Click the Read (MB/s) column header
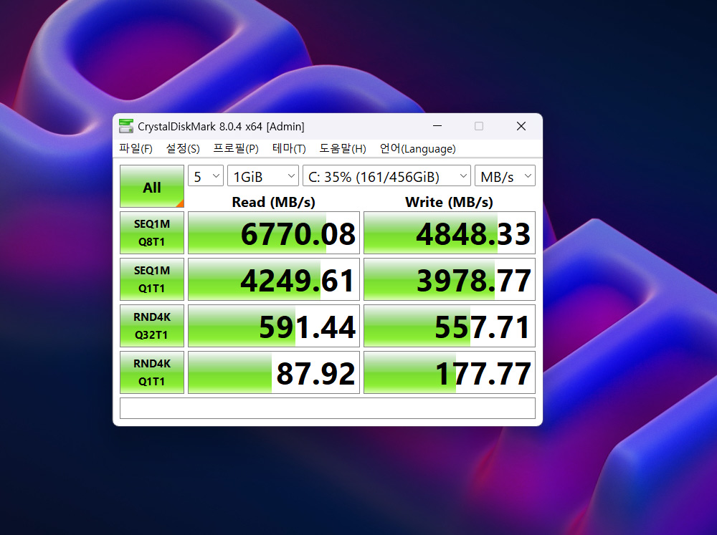 [273, 202]
